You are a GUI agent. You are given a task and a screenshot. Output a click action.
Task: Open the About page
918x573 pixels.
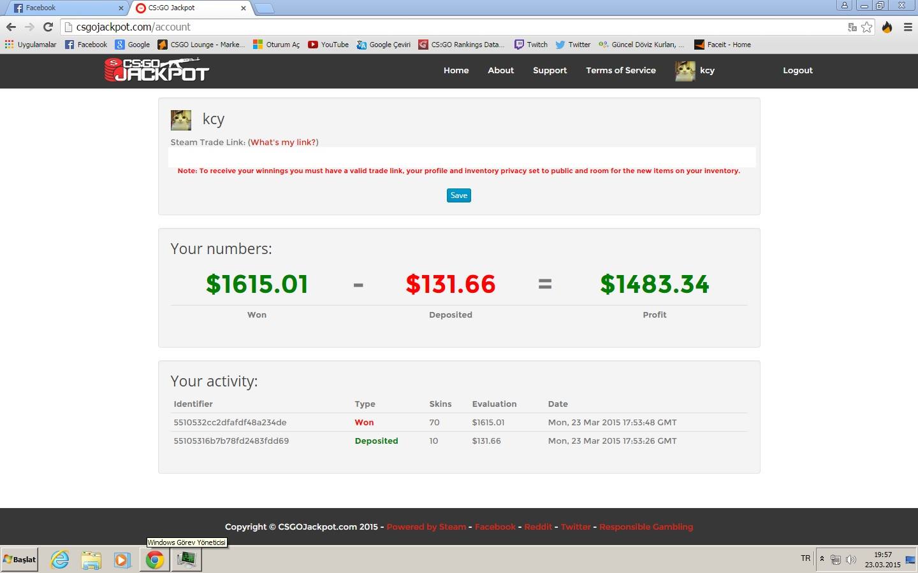point(500,71)
